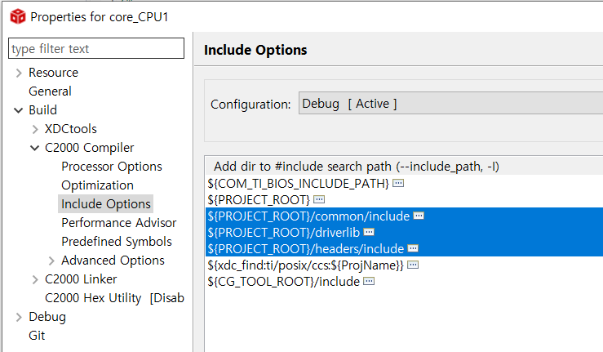This screenshot has width=603, height=352.
Task: Select the ${PROJECT_ROOT}/driverlib entry
Action: point(283,232)
